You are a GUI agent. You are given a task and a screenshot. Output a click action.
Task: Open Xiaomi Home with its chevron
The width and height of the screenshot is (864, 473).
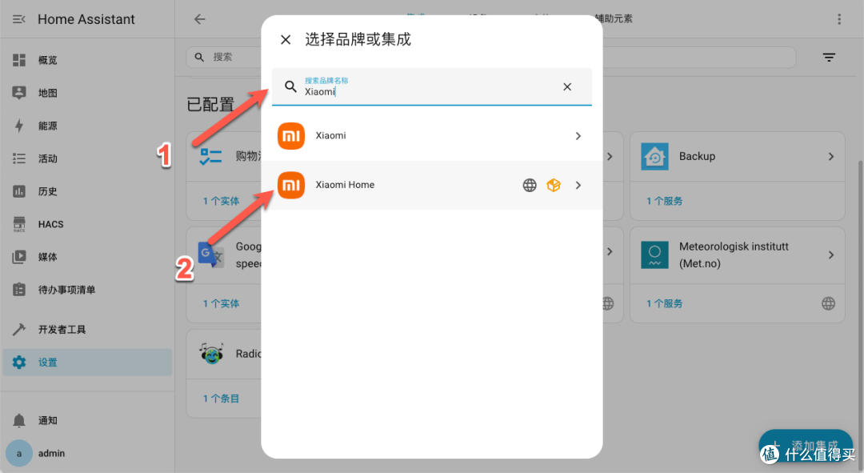(578, 185)
